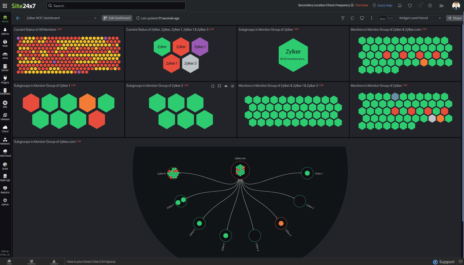Open the VMware sidebar icon

(x=5, y=117)
